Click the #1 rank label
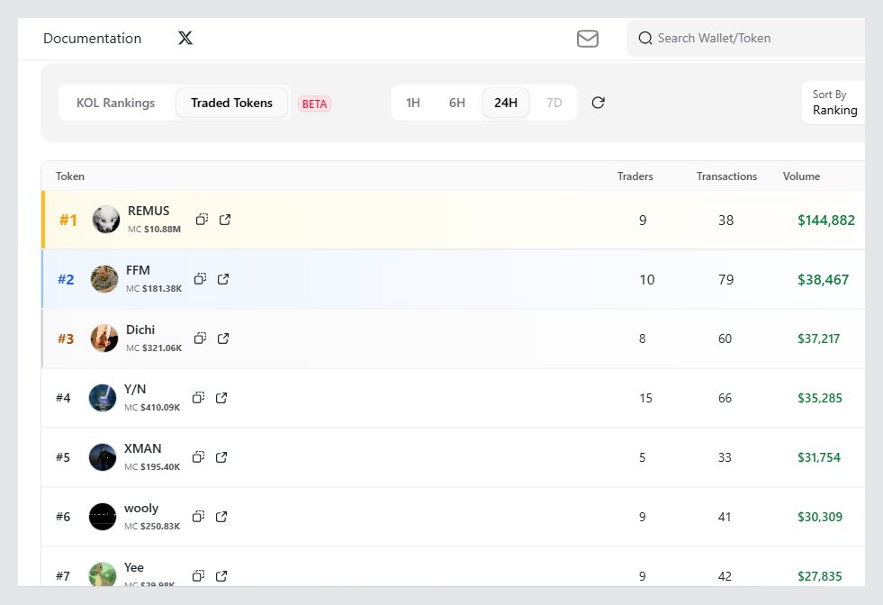The image size is (883, 605). tap(68, 220)
